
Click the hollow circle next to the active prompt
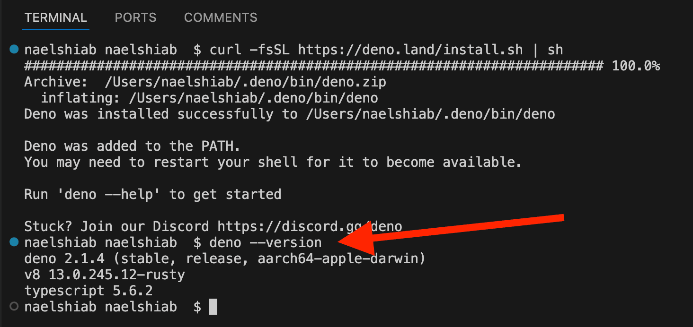tap(13, 306)
